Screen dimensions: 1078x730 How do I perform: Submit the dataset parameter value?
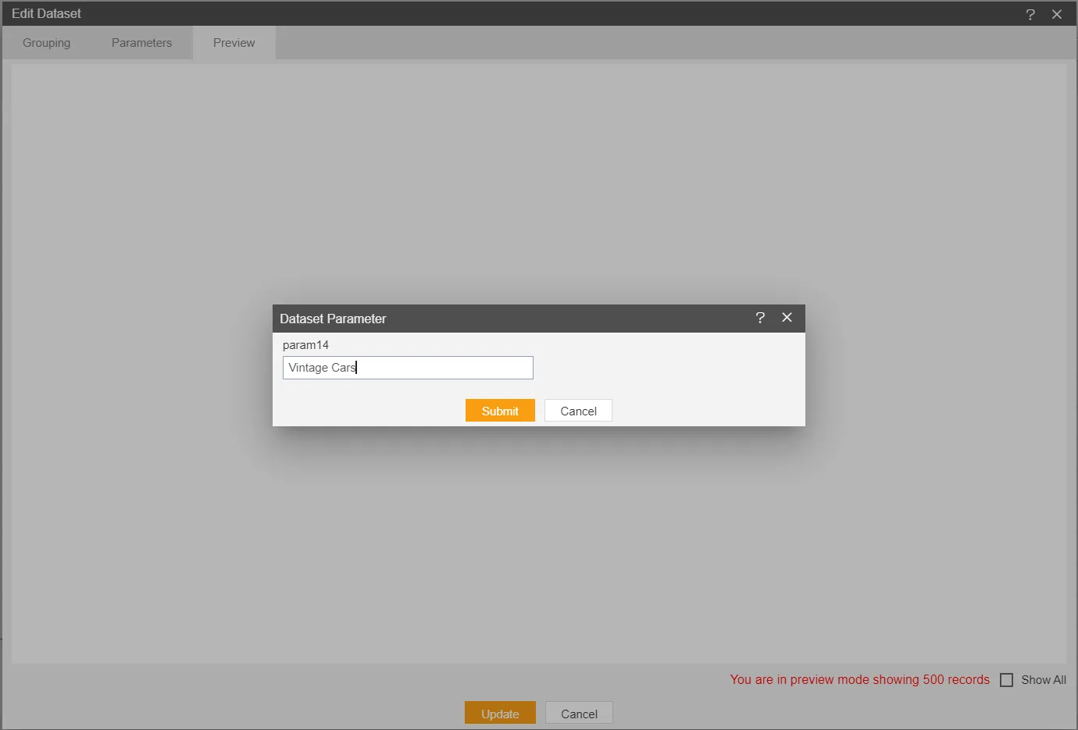(500, 411)
